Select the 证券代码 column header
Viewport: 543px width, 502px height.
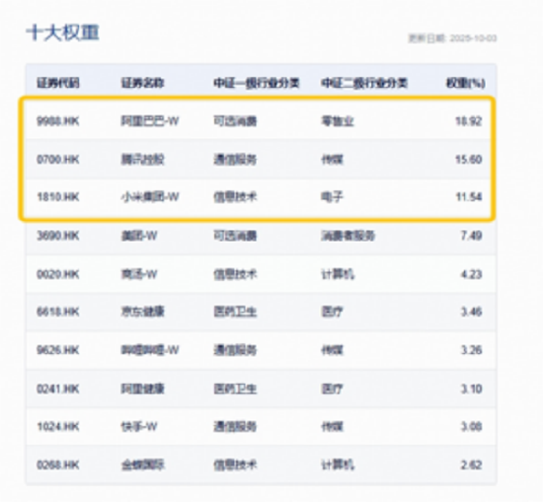pyautogui.click(x=58, y=83)
